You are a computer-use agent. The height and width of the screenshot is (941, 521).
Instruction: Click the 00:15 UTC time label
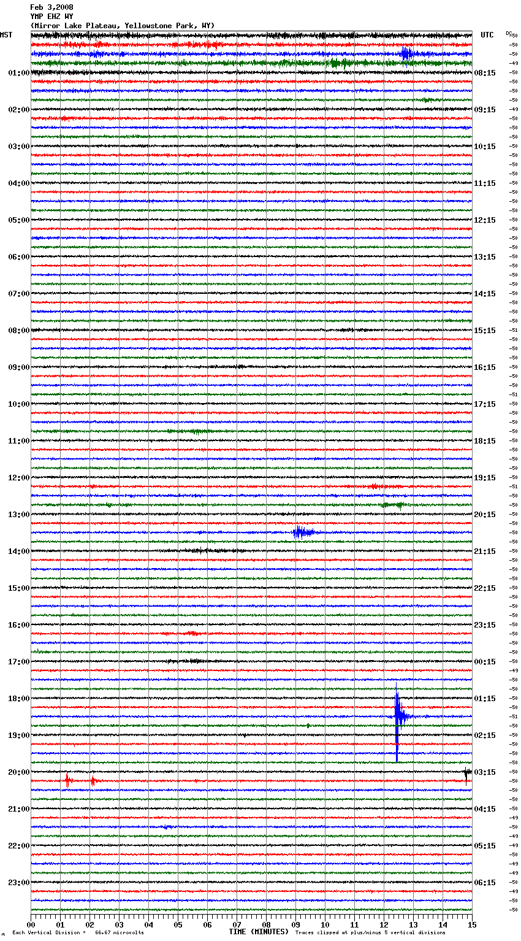tap(485, 662)
